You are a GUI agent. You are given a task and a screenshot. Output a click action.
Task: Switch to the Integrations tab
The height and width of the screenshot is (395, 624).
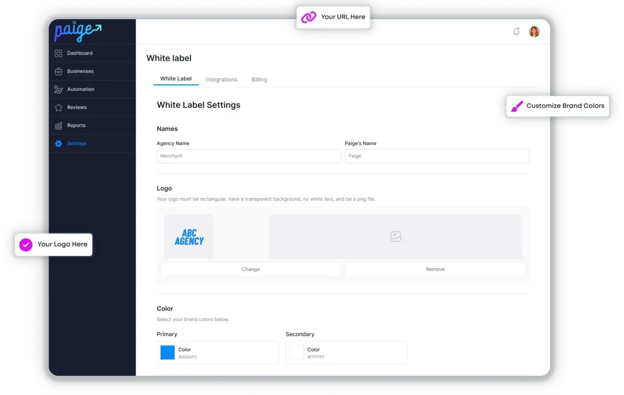222,79
